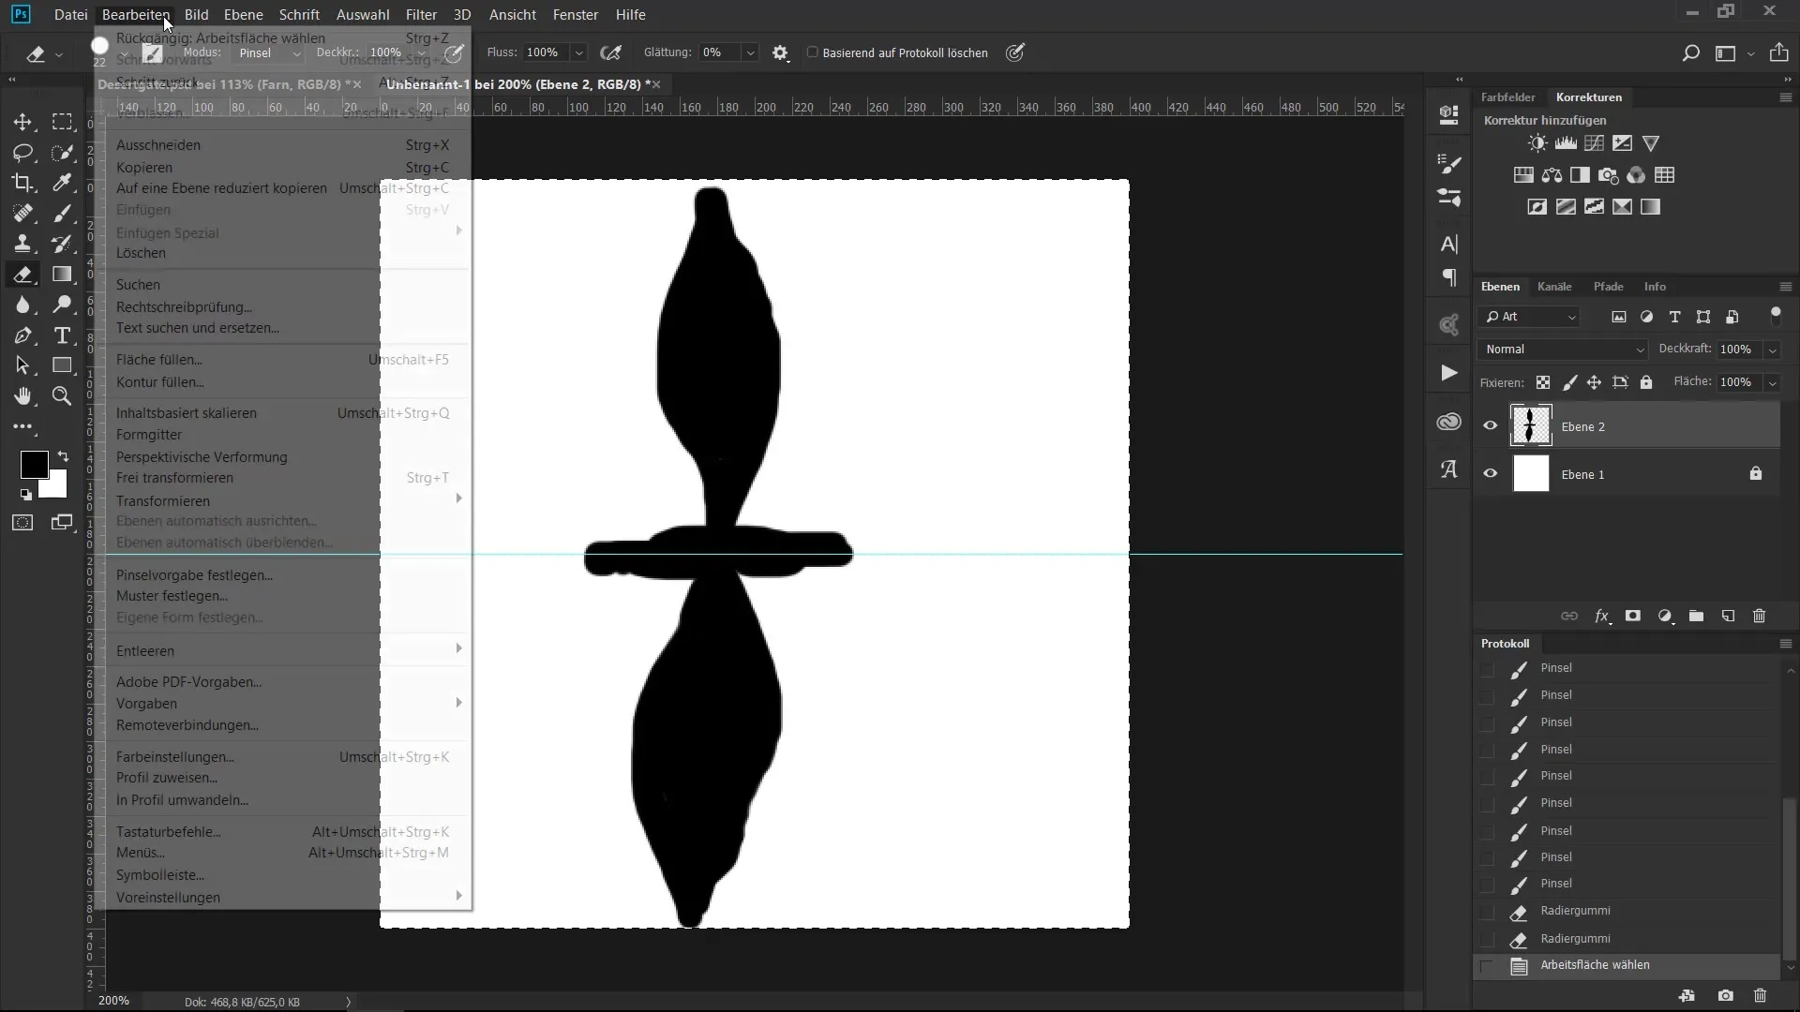Open layer styles fx menu
This screenshot has height=1012, width=1800.
click(x=1602, y=616)
